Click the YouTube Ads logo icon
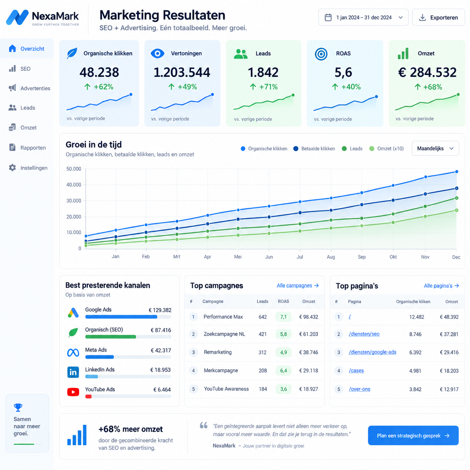Viewport: 470px width, 470px height. coord(73,392)
